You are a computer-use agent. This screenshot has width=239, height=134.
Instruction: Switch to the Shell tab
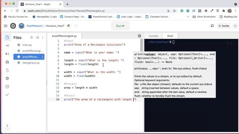170,36
